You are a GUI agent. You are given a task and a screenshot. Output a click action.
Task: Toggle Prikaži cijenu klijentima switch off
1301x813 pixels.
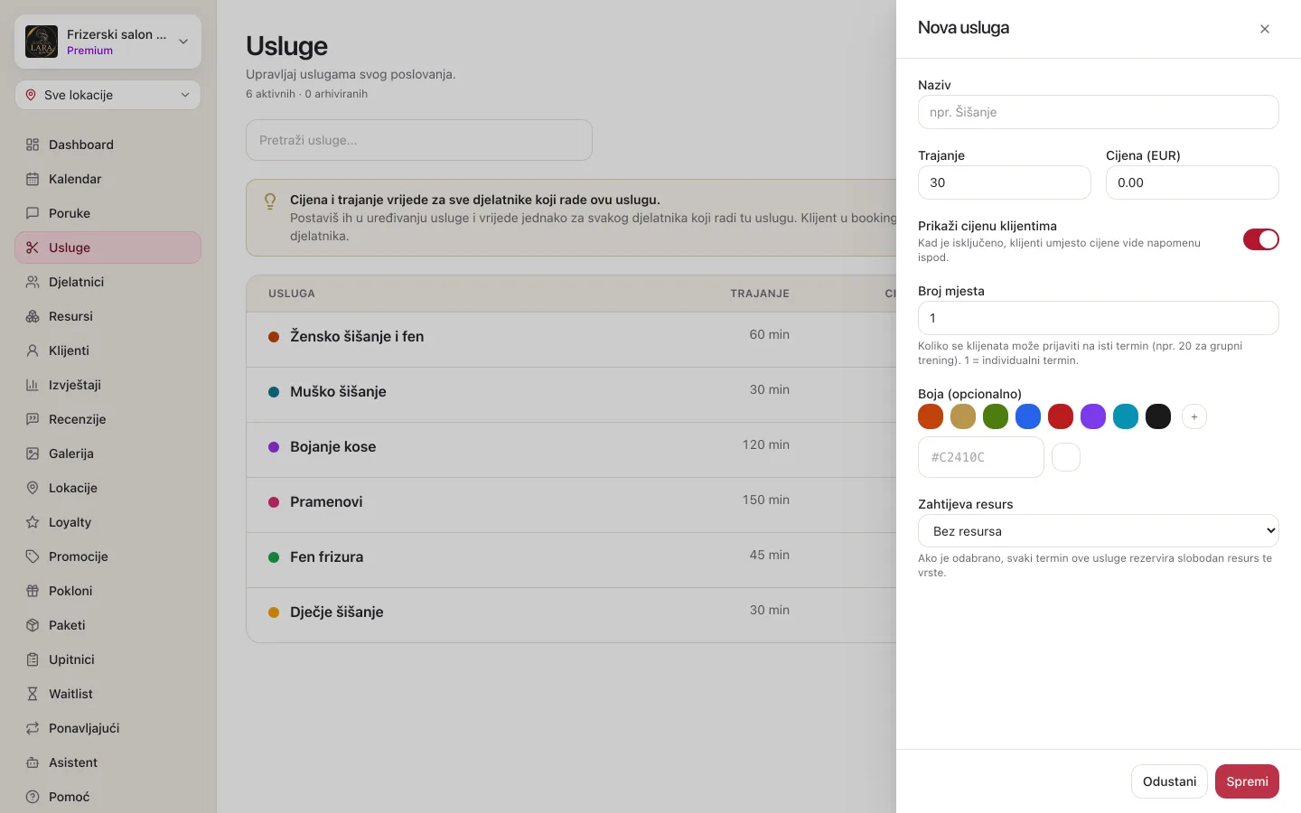pyautogui.click(x=1260, y=239)
